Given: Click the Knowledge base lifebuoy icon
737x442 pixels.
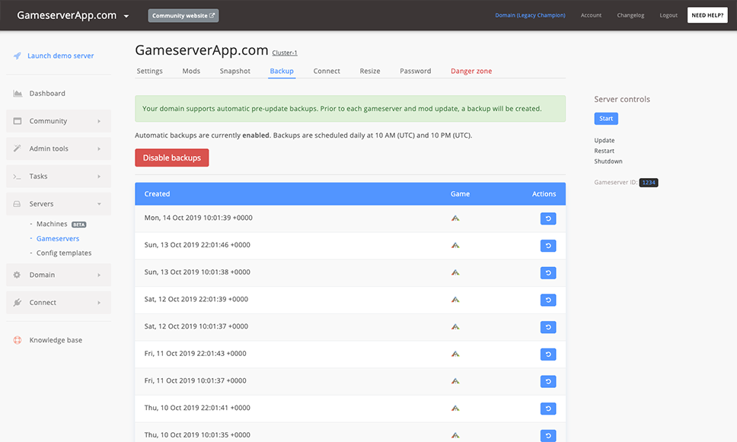Looking at the screenshot, I should [18, 340].
